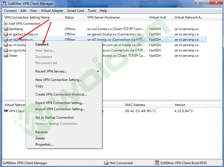Select the se-game2.hostip.co connection icon
The width and height of the screenshot is (224, 167).
click(x=6, y=34)
